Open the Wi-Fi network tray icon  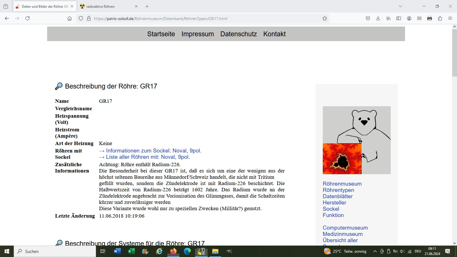pyautogui.click(x=410, y=251)
